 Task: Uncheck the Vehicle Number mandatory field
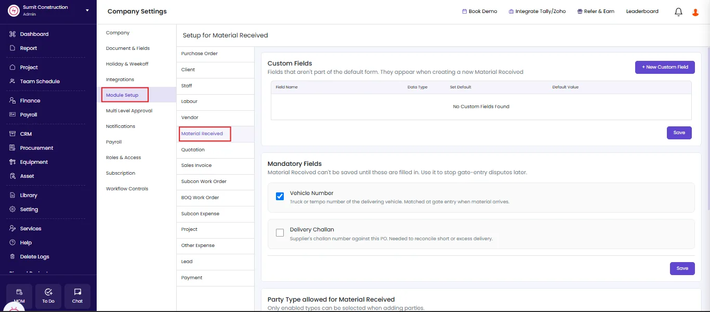[280, 197]
